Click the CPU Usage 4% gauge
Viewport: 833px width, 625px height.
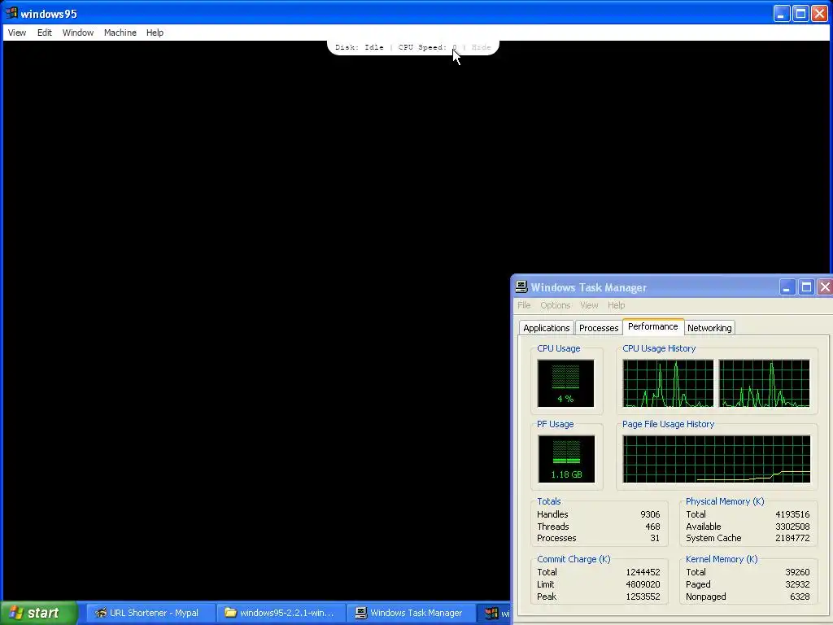[566, 383]
